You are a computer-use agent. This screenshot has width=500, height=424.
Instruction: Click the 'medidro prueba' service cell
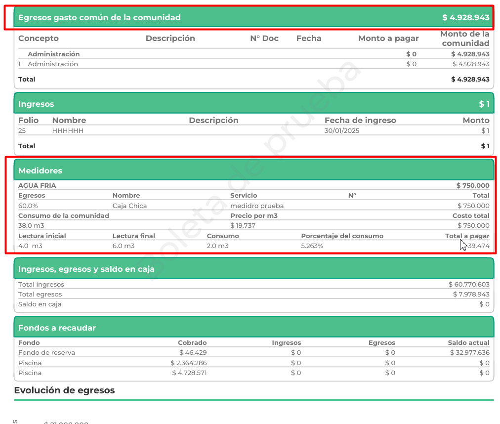[257, 206]
